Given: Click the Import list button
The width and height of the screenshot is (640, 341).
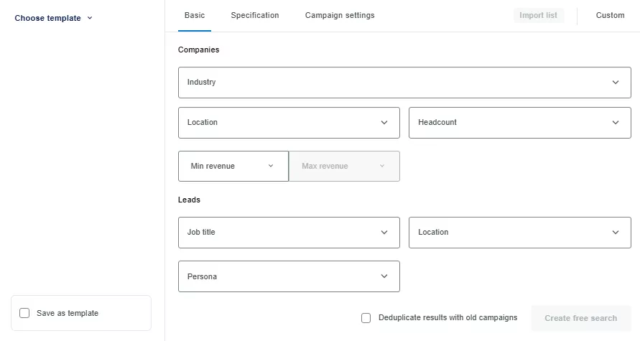Looking at the screenshot, I should click(x=539, y=16).
